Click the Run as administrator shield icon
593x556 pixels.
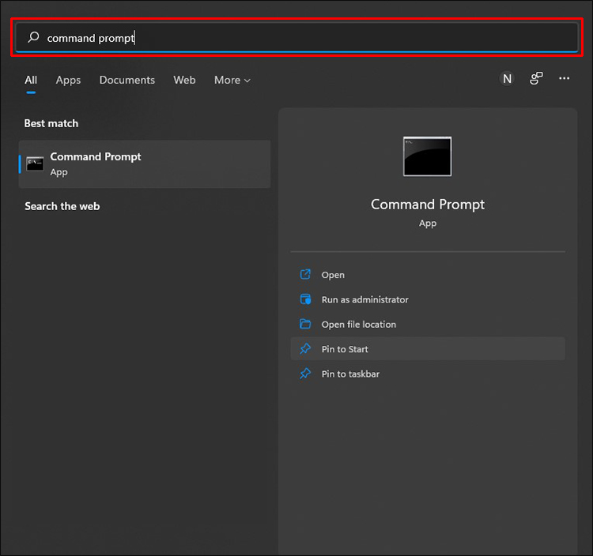coord(305,299)
